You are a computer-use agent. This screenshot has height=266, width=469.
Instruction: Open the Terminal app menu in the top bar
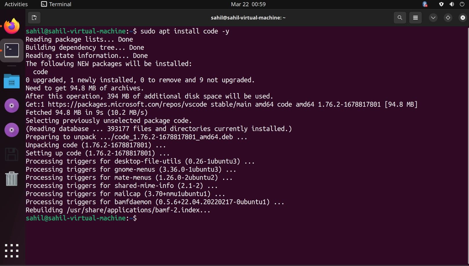(56, 4)
